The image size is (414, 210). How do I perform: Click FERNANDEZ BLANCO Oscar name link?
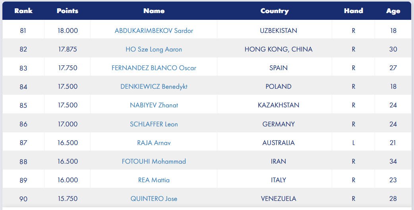click(154, 68)
